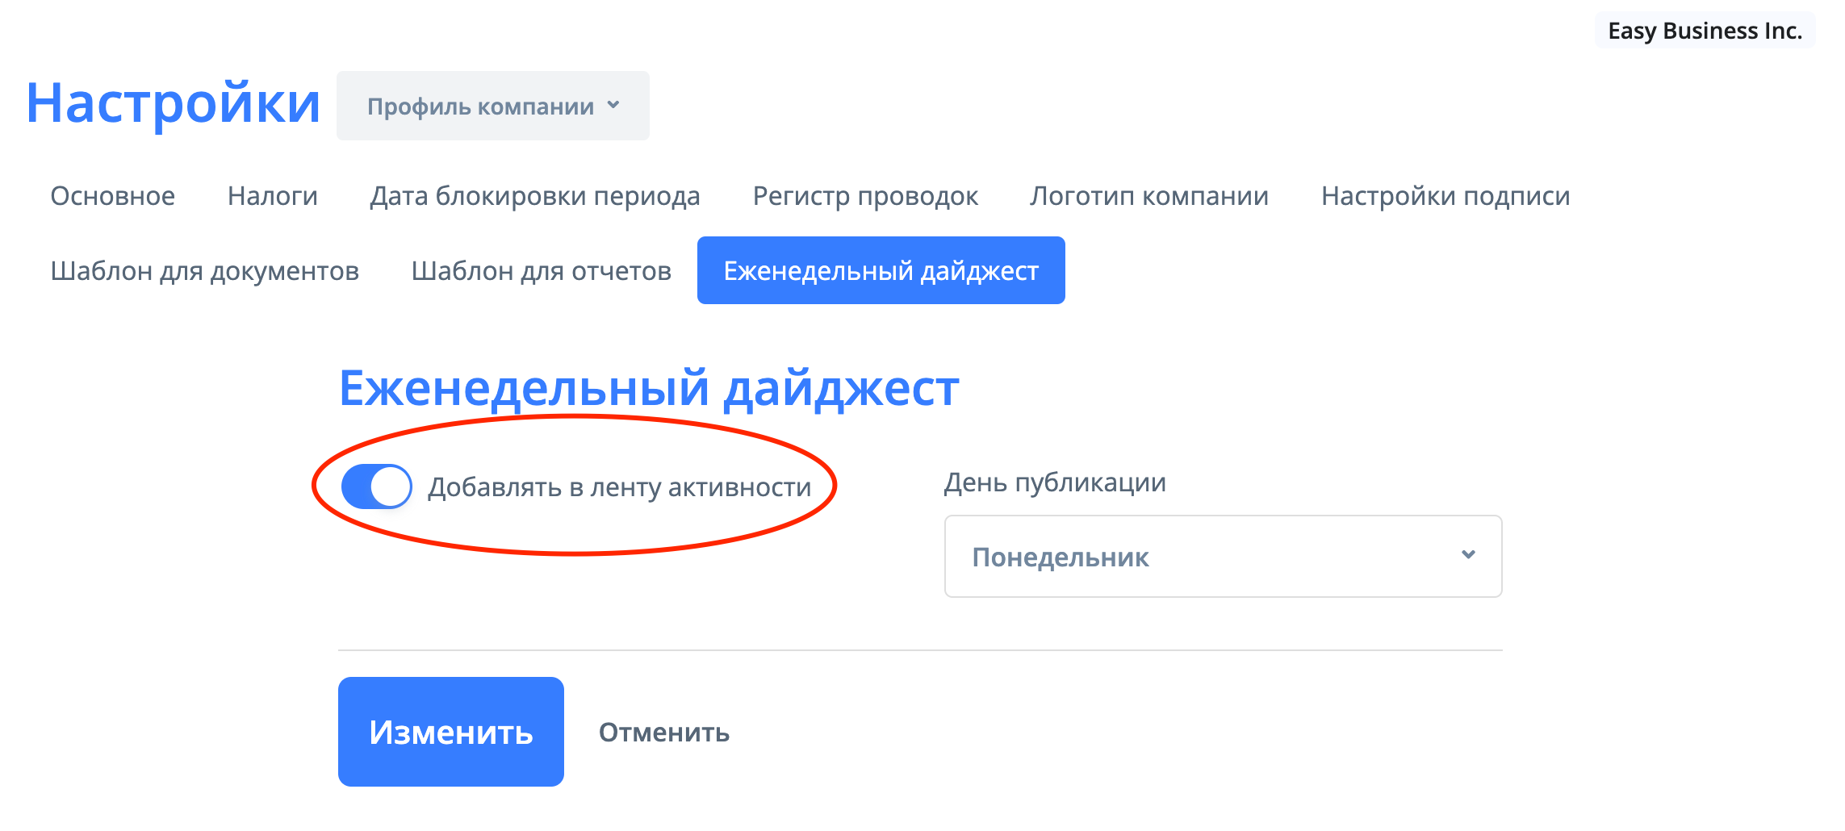The image size is (1845, 831).
Task: Go to Дата блокировки периода tab
Action: coord(534,196)
